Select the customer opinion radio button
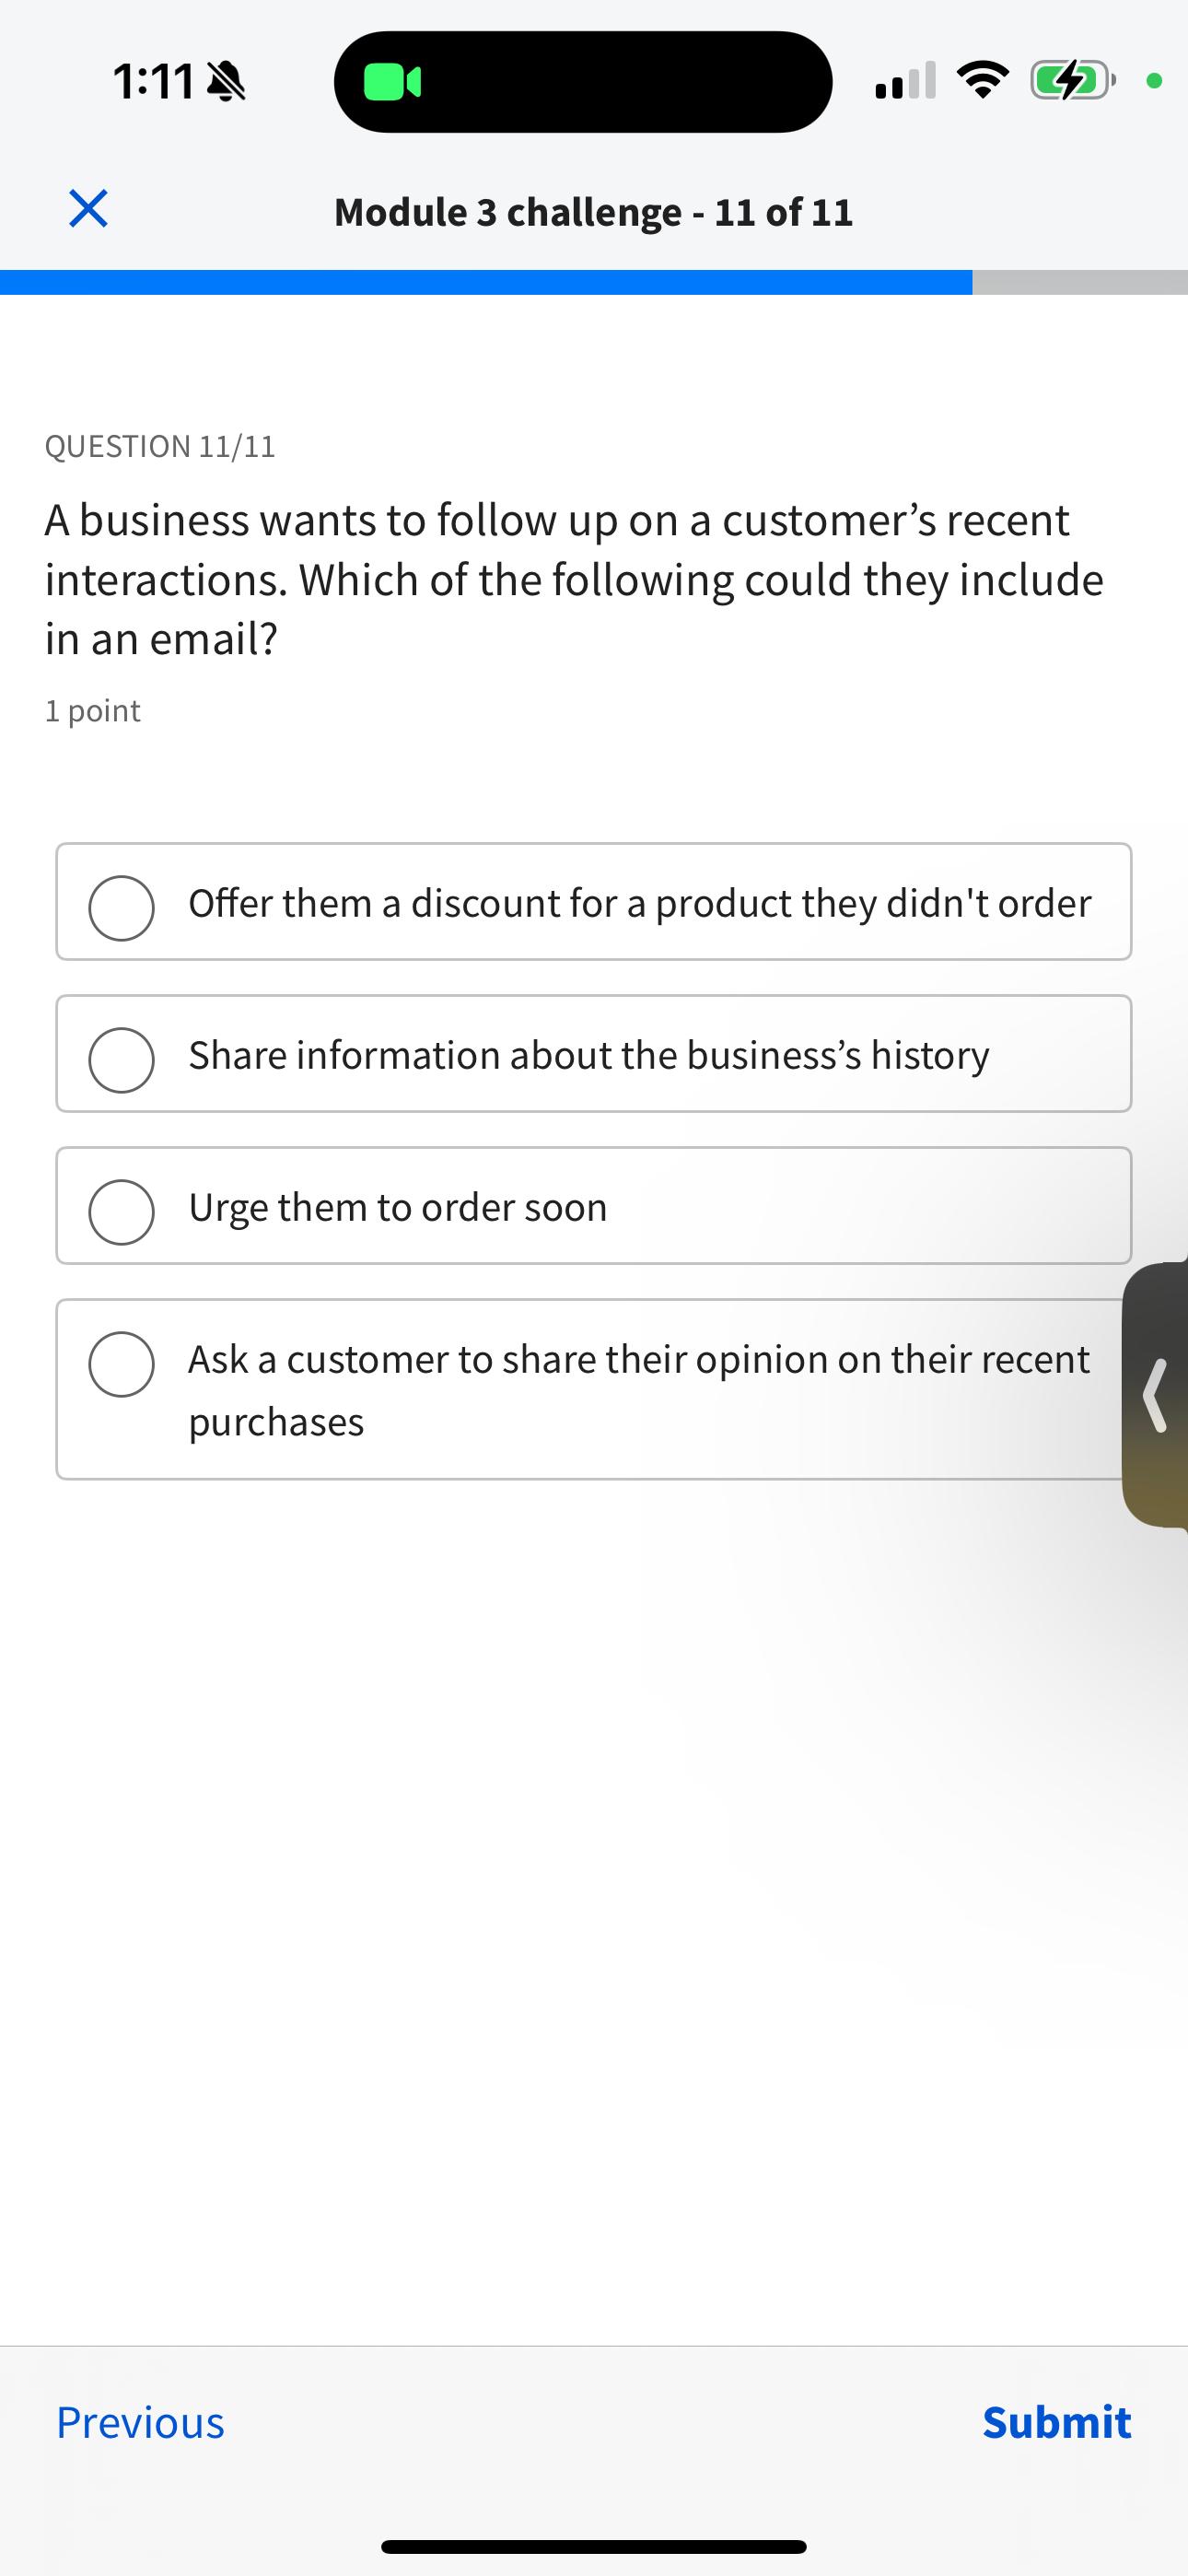The width and height of the screenshot is (1188, 2576). tap(121, 1364)
